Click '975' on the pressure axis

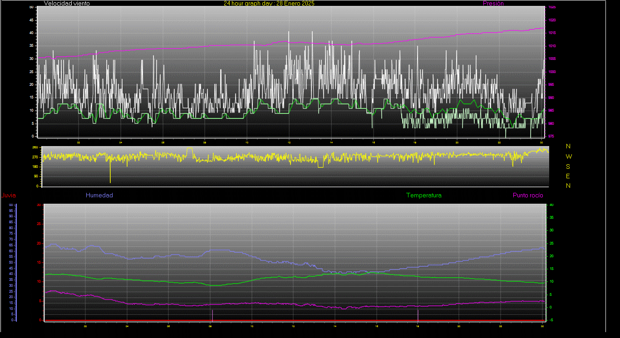[x=551, y=136]
